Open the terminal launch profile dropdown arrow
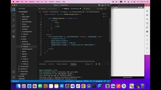This screenshot has width=161, height=90. point(94,64)
